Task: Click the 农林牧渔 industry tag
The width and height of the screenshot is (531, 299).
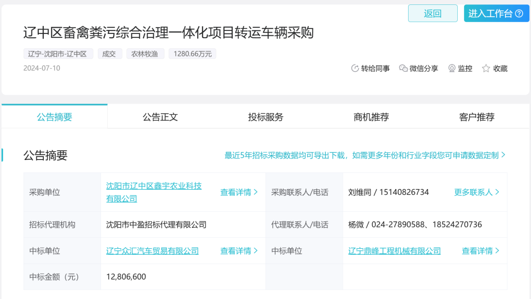Action: pyautogui.click(x=145, y=54)
